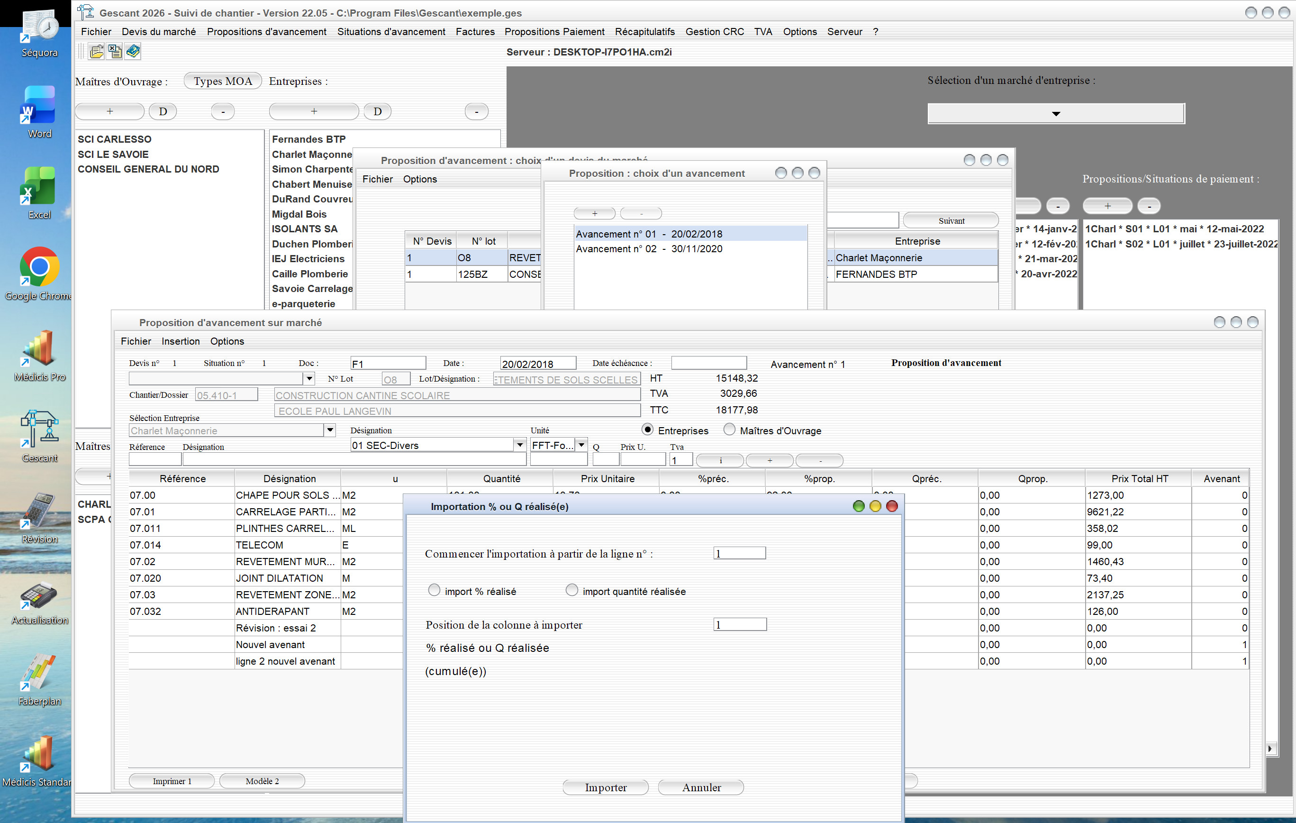Open file using the folder toolbar icon

97,52
